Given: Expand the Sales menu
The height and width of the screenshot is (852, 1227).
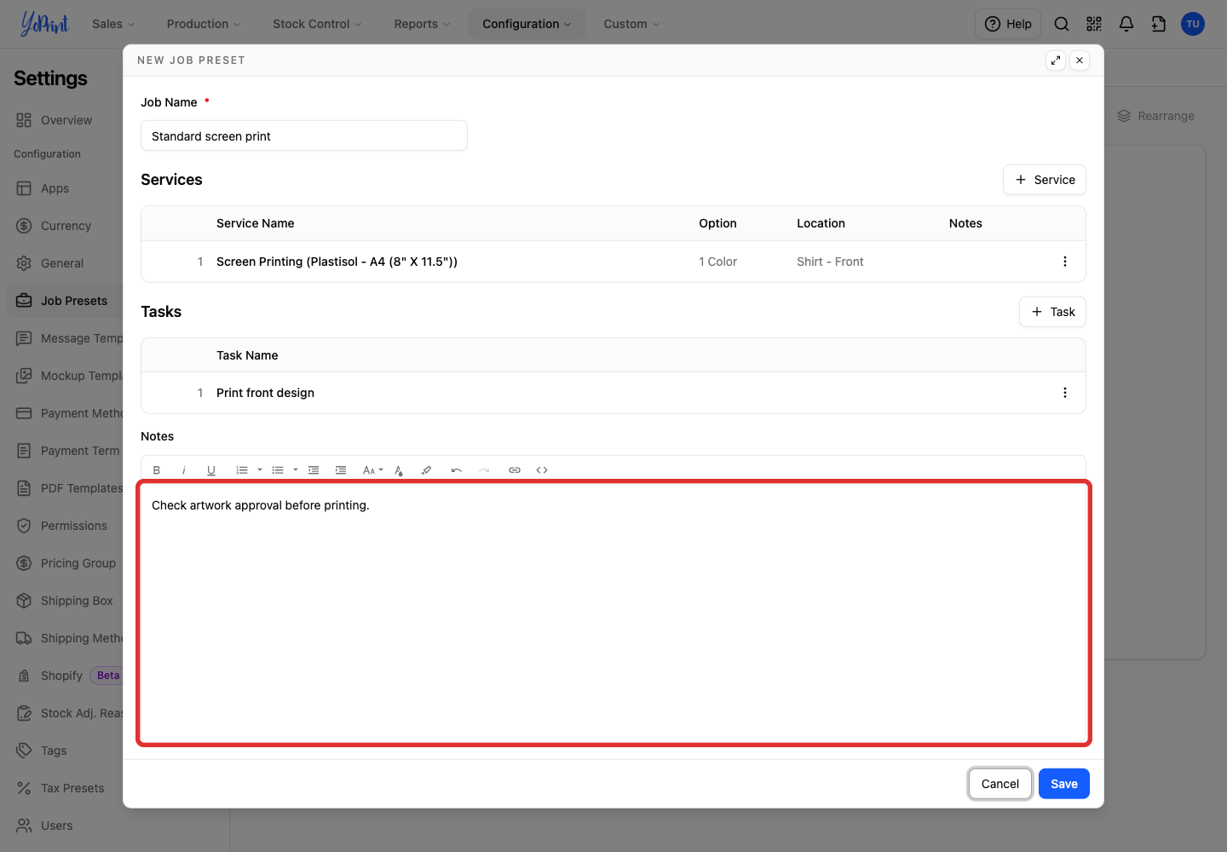Looking at the screenshot, I should pos(113,24).
